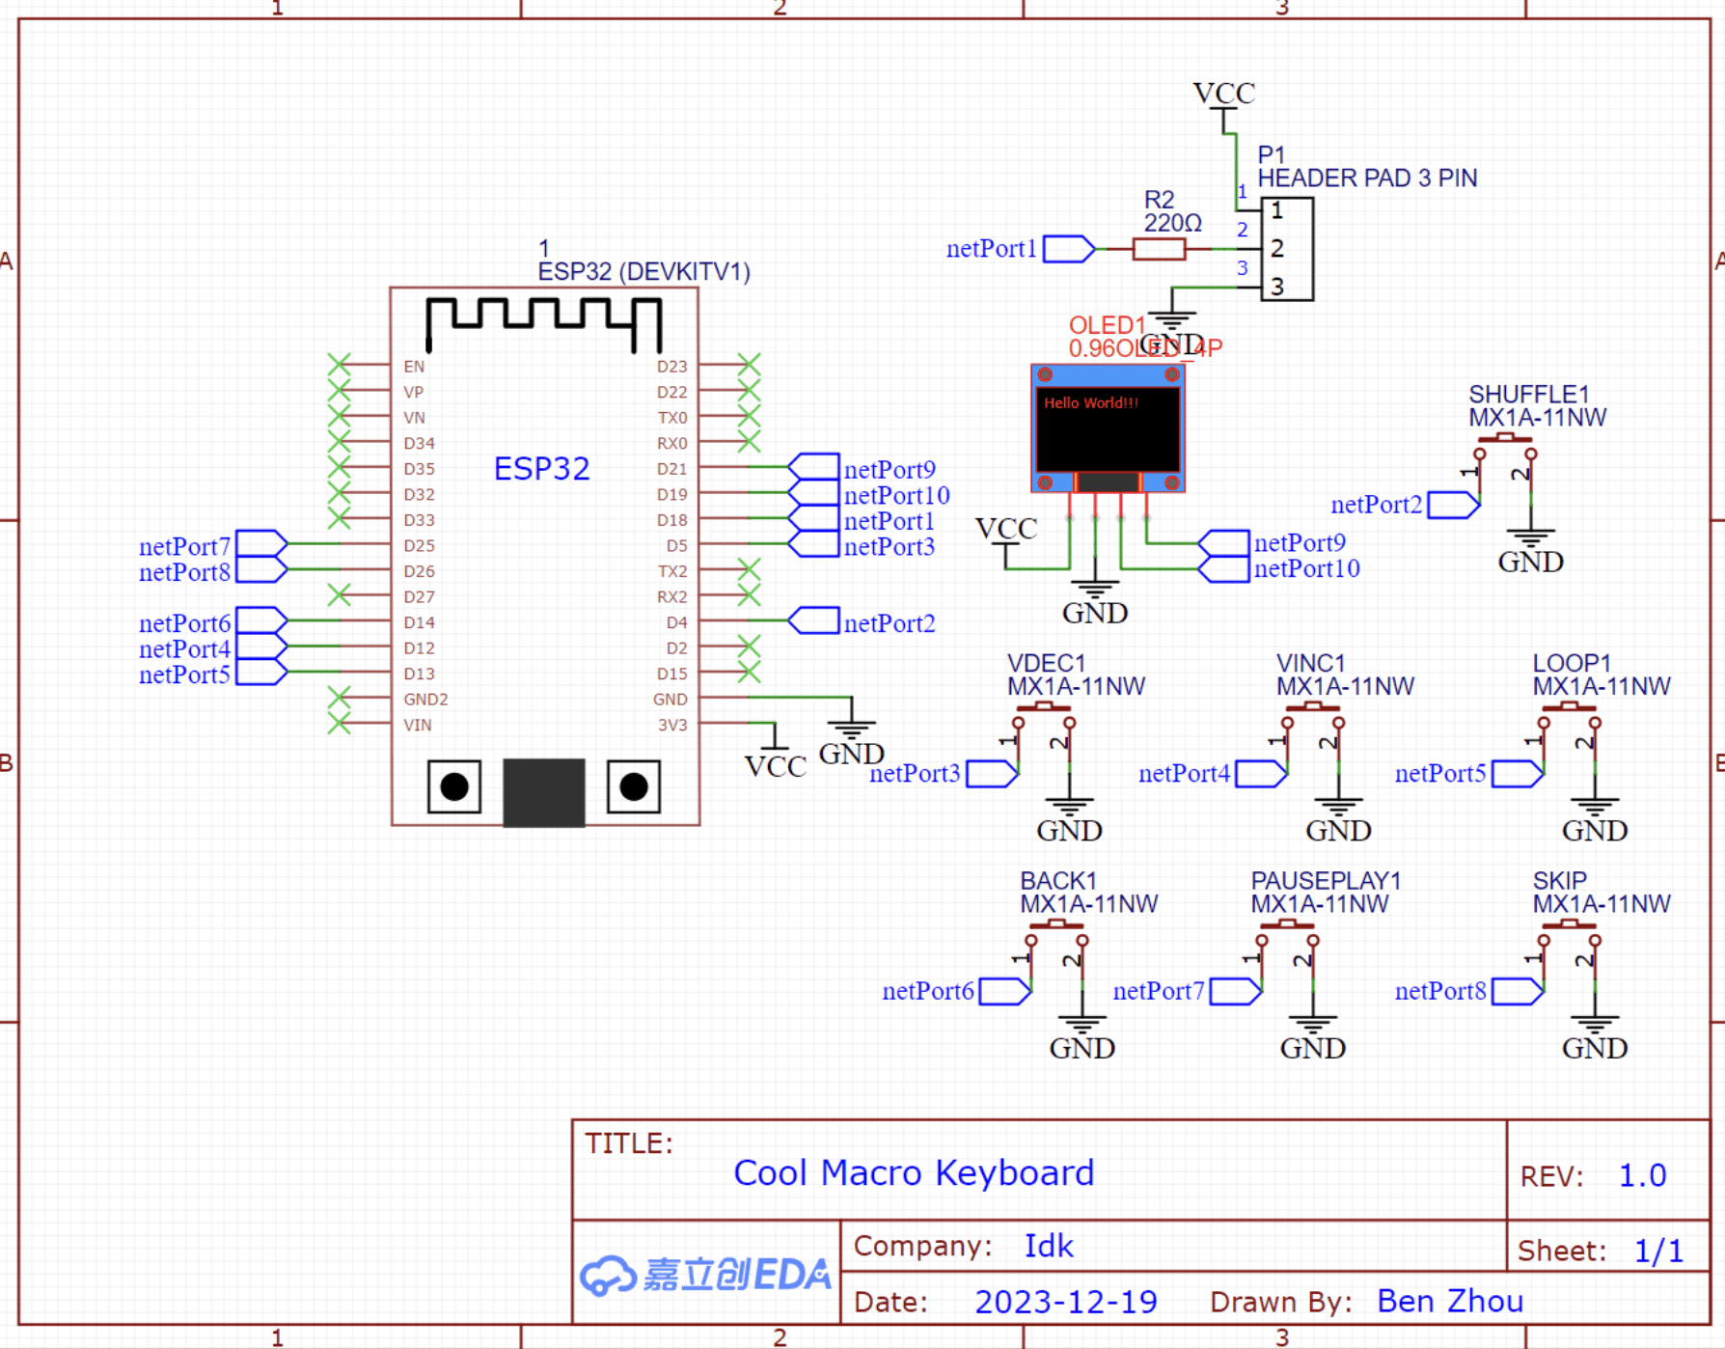
Task: Click the date 2023-12-19
Action: [1065, 1302]
